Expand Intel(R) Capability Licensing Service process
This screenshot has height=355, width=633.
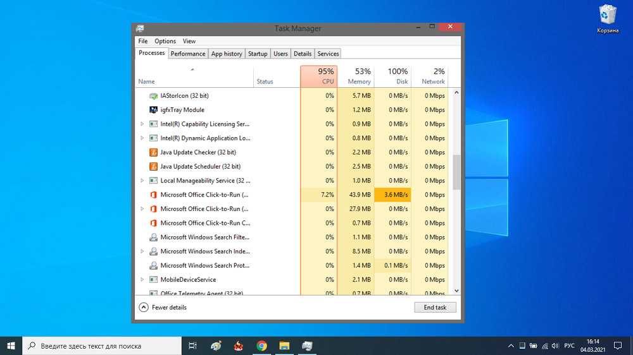pos(142,124)
